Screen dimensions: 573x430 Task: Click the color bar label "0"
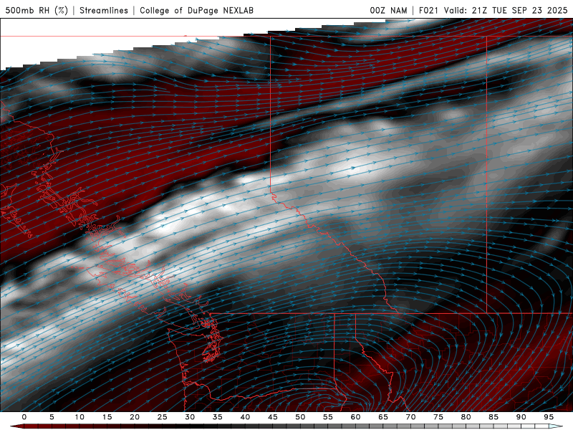[x=24, y=417]
